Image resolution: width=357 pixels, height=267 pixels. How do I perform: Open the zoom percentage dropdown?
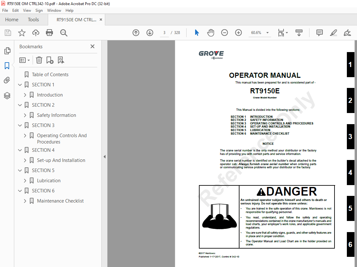(x=267, y=33)
